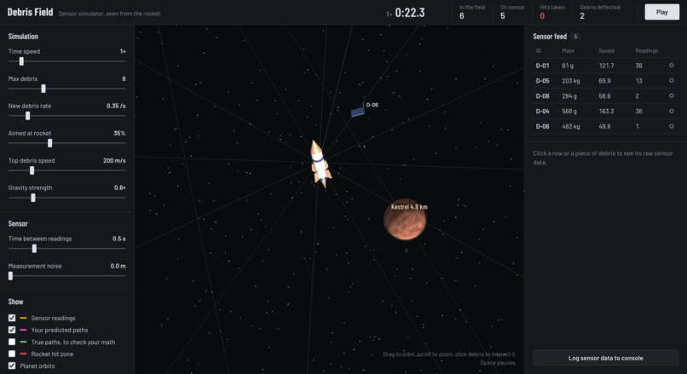Click the 163.3 speed value
Image resolution: width=687 pixels, height=374 pixels.
pos(606,112)
